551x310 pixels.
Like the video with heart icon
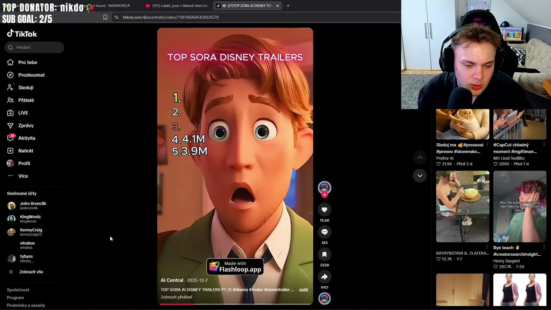325,210
